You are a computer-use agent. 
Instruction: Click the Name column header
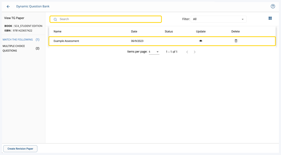[x=58, y=31]
